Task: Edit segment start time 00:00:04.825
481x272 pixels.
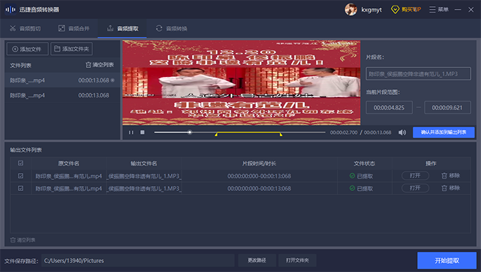Action: pyautogui.click(x=389, y=108)
